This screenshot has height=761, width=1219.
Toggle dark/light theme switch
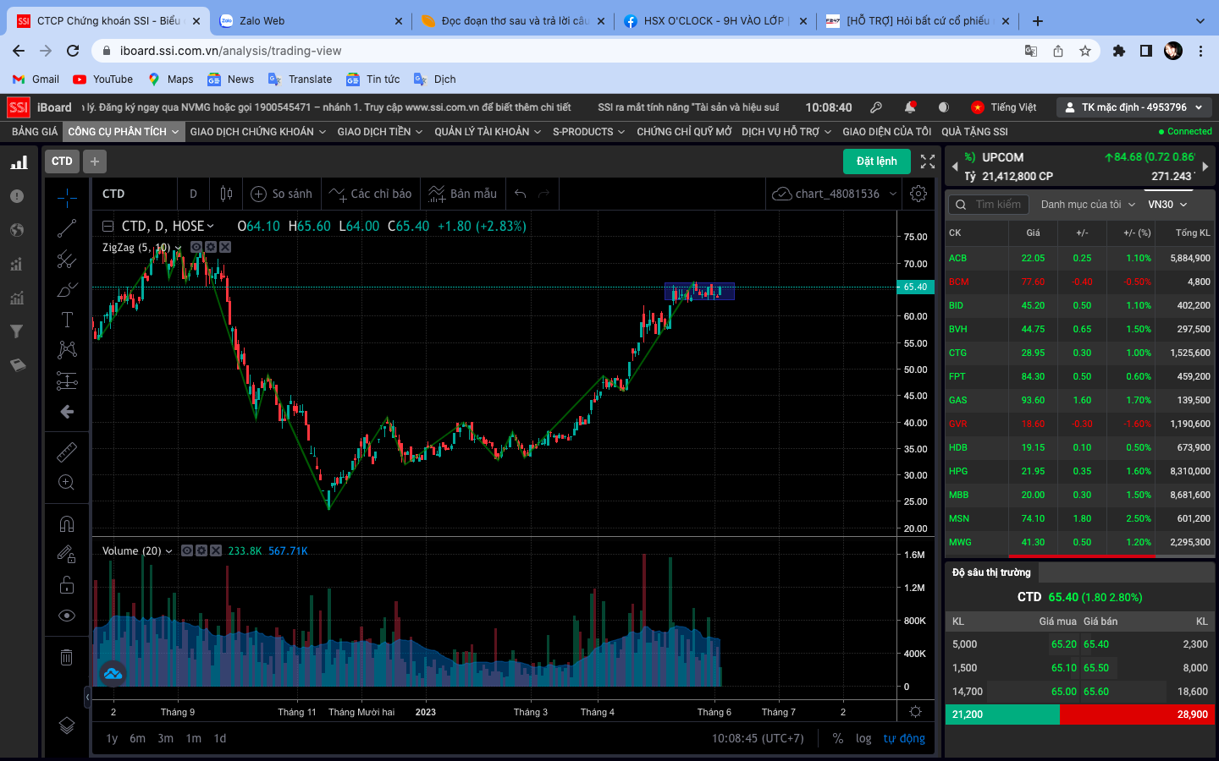943,107
